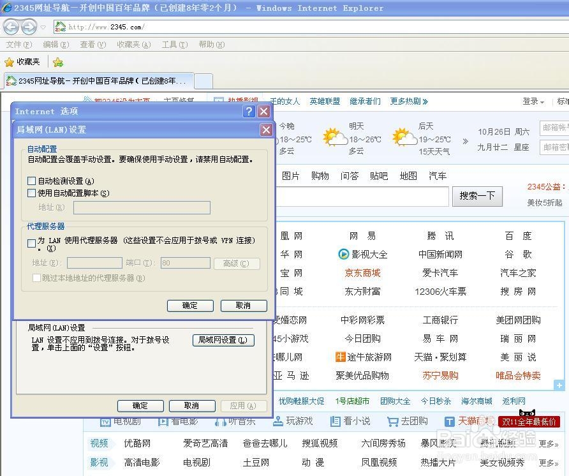The width and height of the screenshot is (569, 476).
Task: Click 应用 in Internet 选项 dialog
Action: click(x=244, y=406)
